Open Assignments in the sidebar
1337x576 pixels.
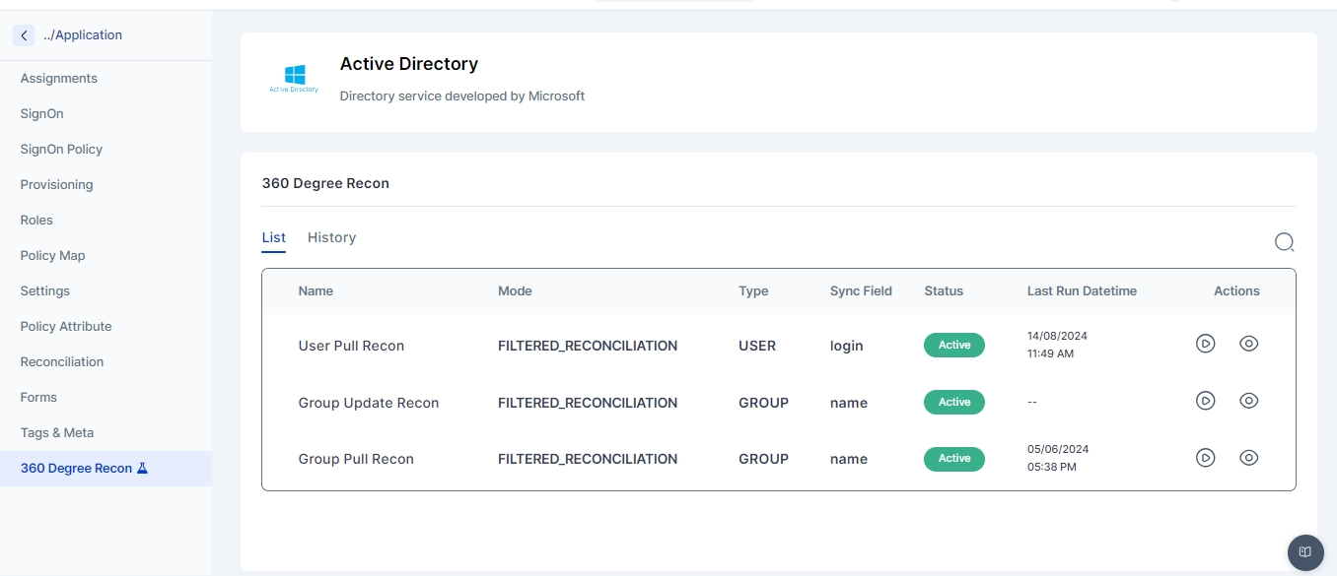point(59,79)
